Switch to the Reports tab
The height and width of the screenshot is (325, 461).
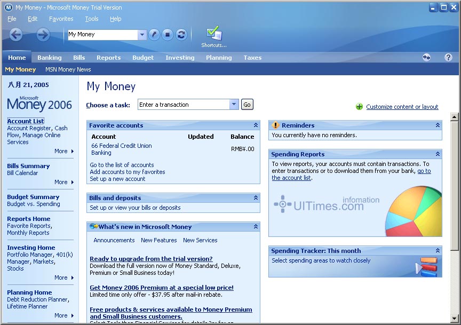tap(108, 58)
